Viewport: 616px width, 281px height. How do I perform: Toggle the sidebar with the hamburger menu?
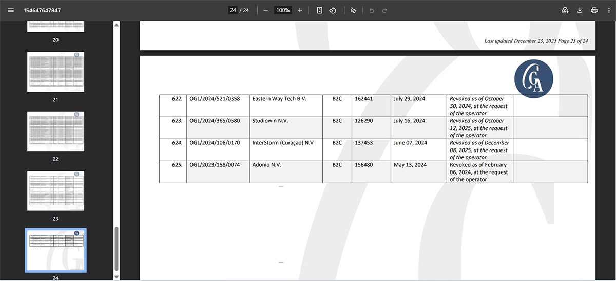[x=11, y=10]
